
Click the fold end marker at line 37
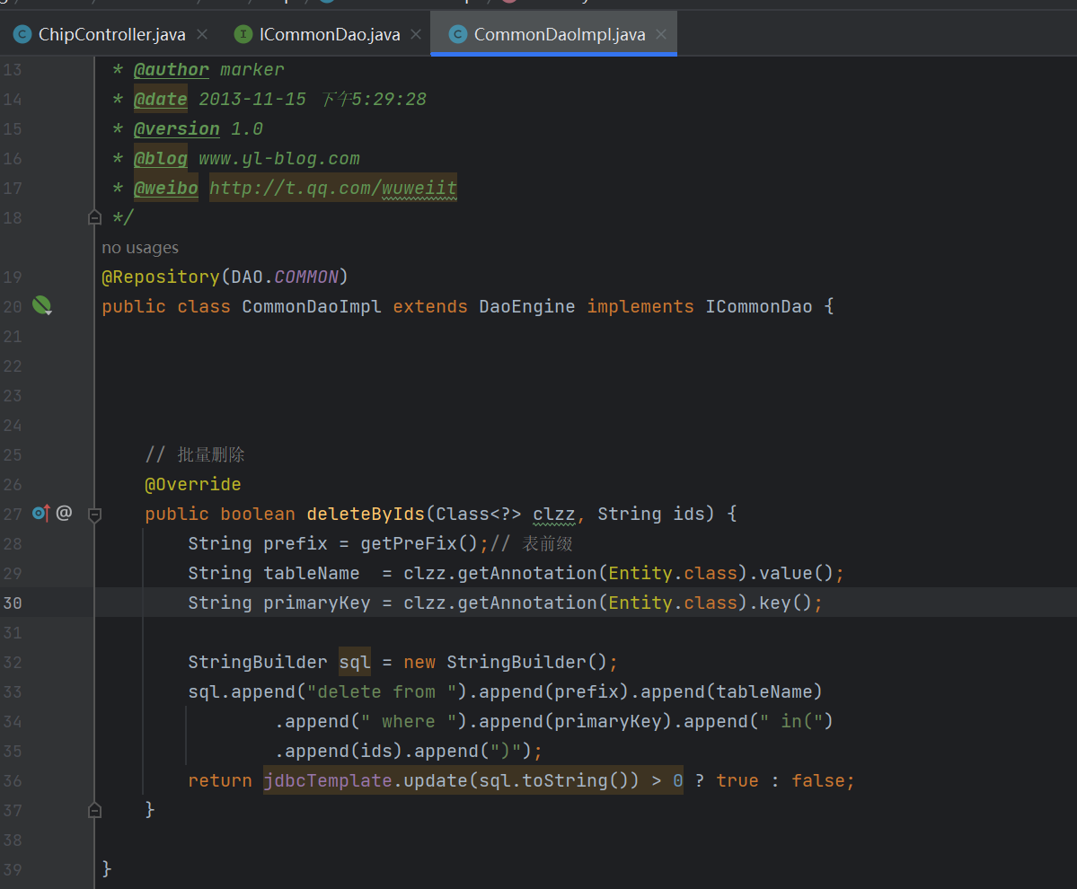95,811
